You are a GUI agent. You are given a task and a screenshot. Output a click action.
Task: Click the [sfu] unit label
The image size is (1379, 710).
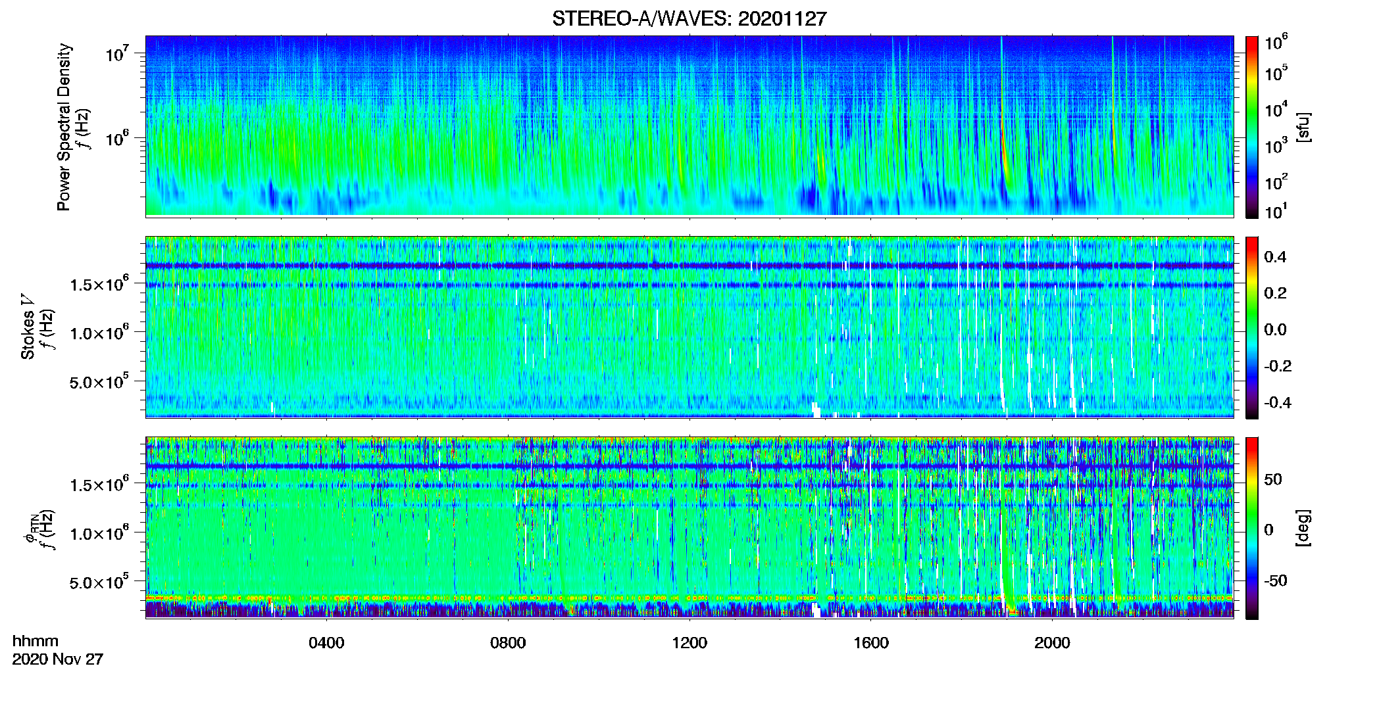[x=1303, y=127]
